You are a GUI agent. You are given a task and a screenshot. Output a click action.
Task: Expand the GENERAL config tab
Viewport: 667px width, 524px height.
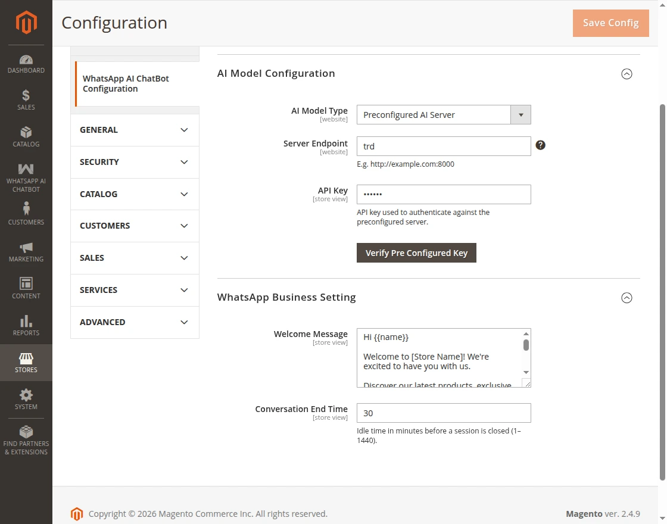[x=135, y=130]
